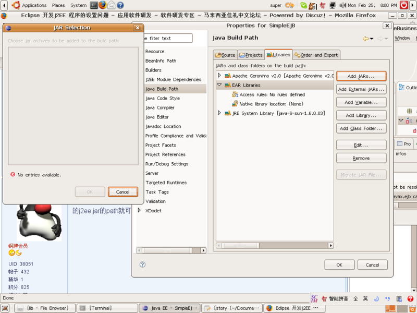Open back history dropdown arrow

click(x=372, y=39)
